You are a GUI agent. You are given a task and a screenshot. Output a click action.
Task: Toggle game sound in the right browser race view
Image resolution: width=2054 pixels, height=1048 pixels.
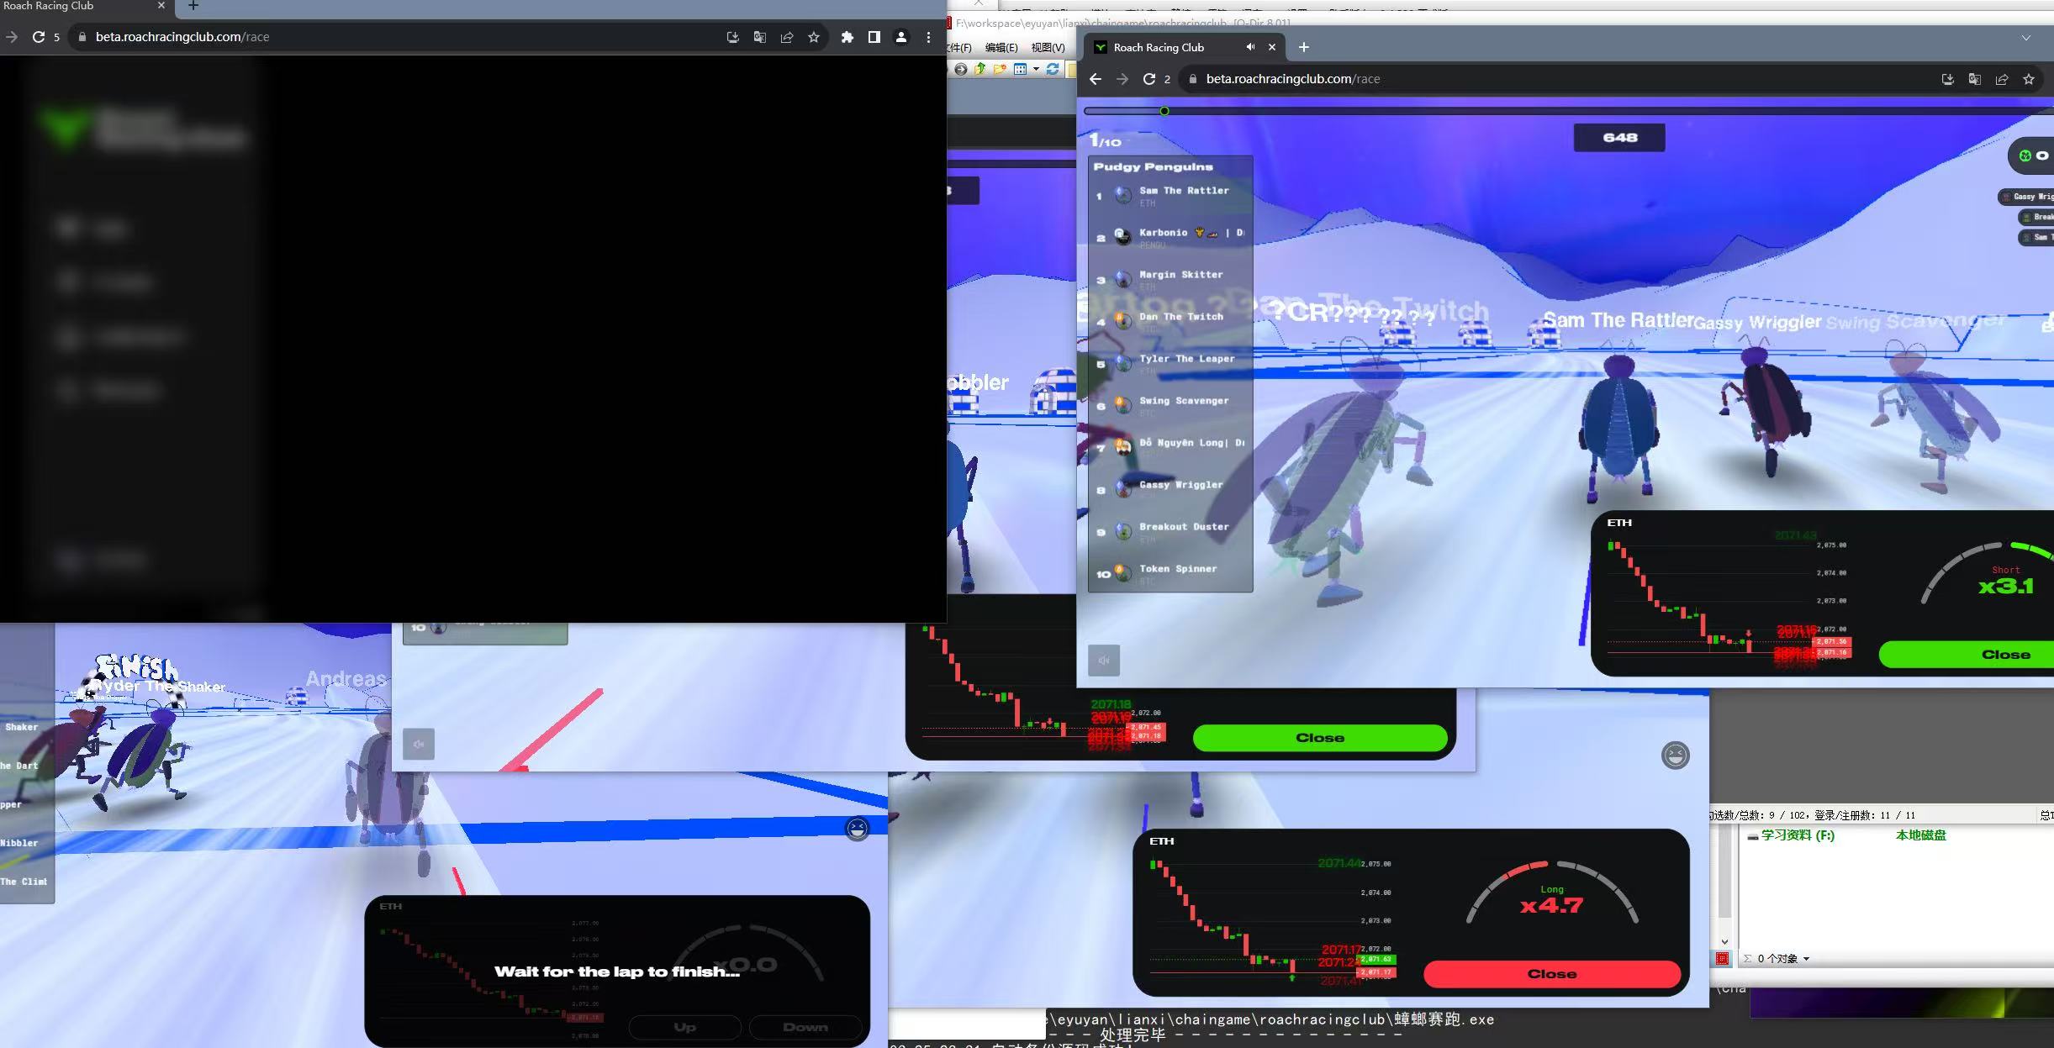point(1104,661)
